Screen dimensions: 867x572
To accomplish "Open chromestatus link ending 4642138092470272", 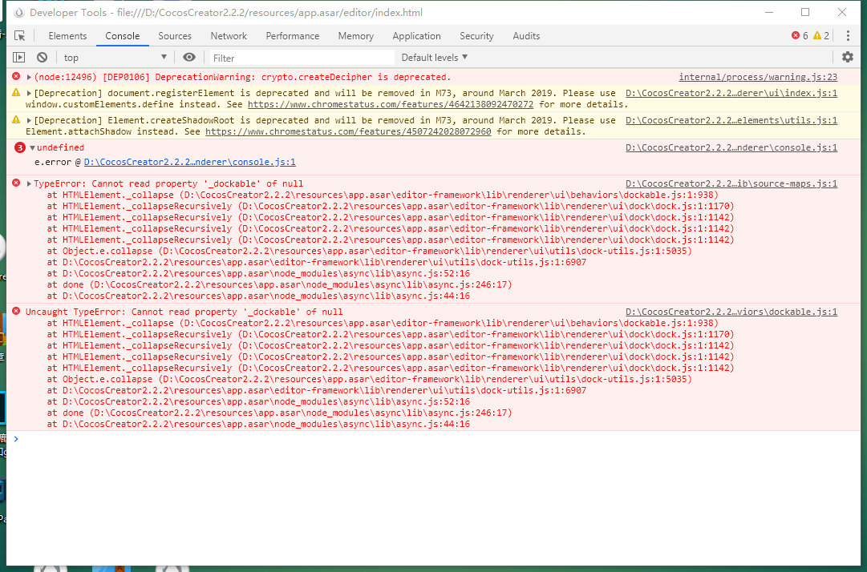I will coord(391,104).
